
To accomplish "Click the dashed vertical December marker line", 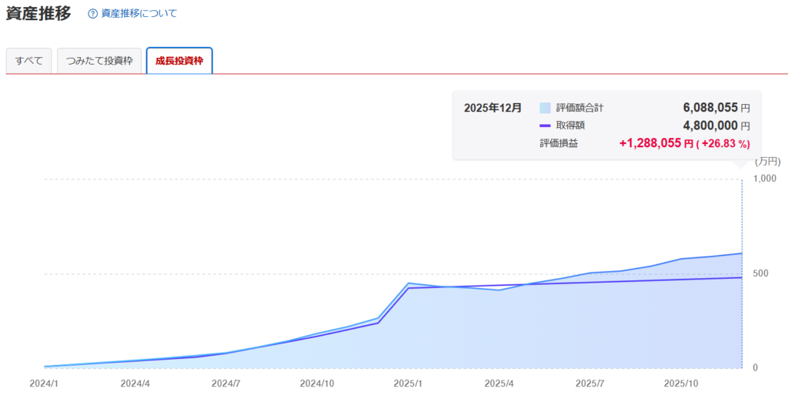I will pos(742,308).
